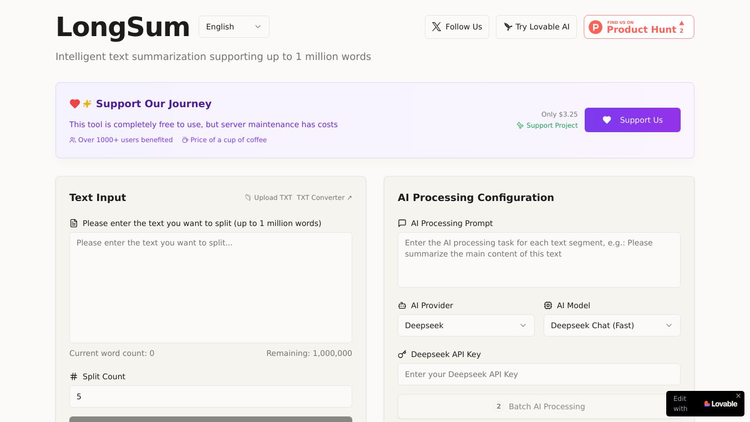Screen dimensions: 750x422
Task: Click the X logo in Follow Us
Action: pos(437,27)
